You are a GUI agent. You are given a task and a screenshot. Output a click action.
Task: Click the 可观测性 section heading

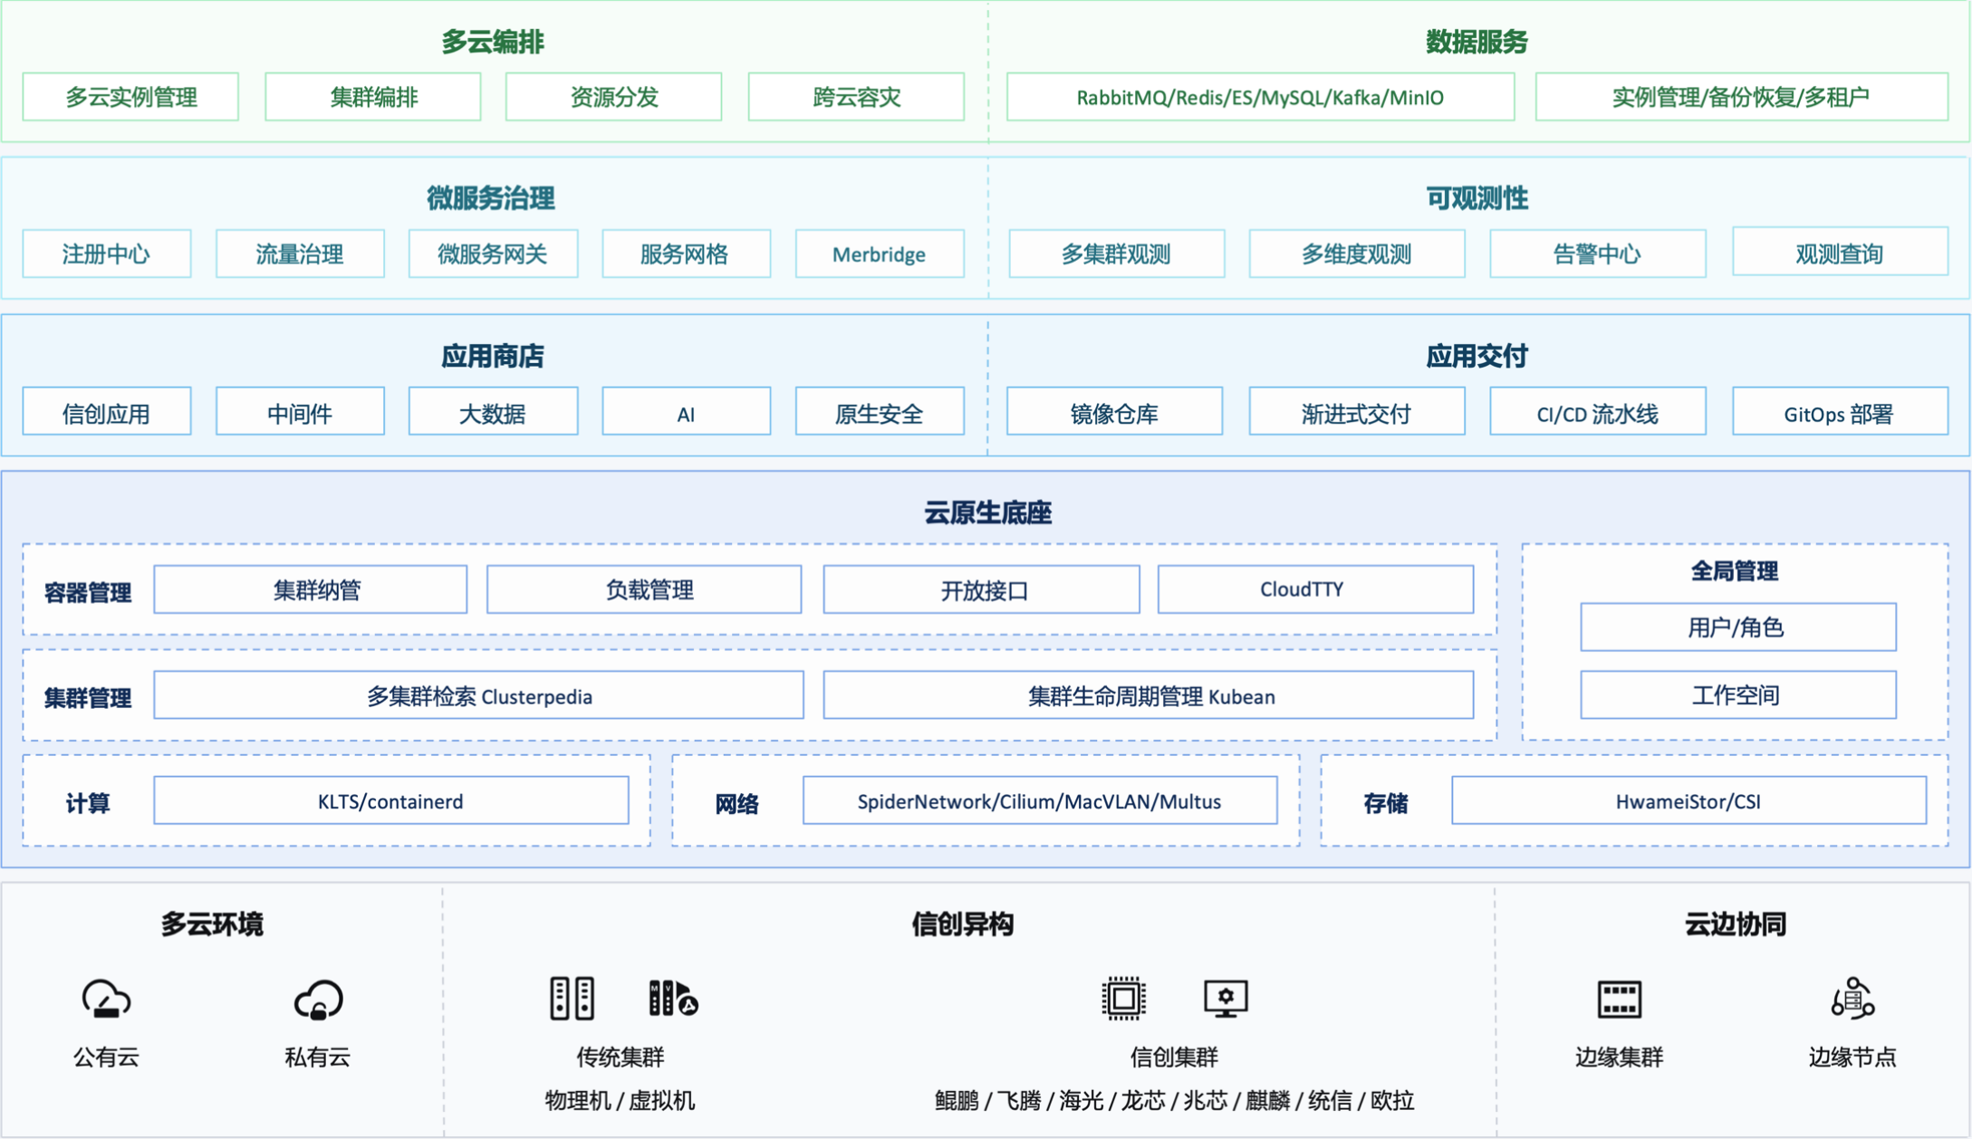tap(1477, 198)
